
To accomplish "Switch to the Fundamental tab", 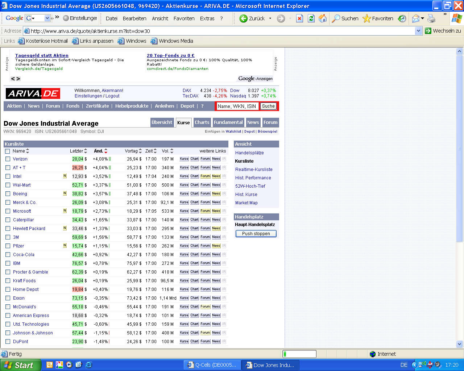I will pyautogui.click(x=228, y=122).
